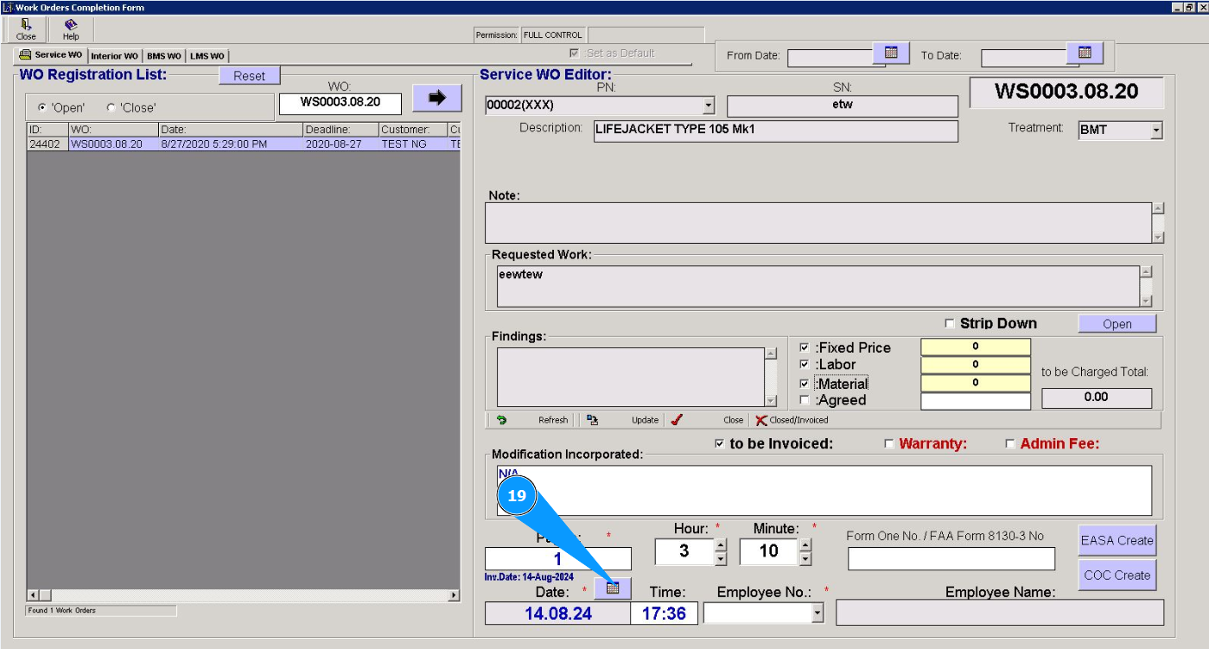Open the From Date calendar picker
This screenshot has width=1209, height=649.
tap(891, 54)
